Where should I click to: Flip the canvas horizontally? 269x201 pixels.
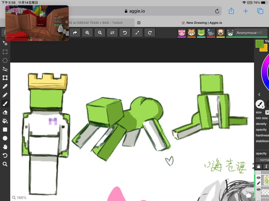pyautogui.click(x=112, y=33)
